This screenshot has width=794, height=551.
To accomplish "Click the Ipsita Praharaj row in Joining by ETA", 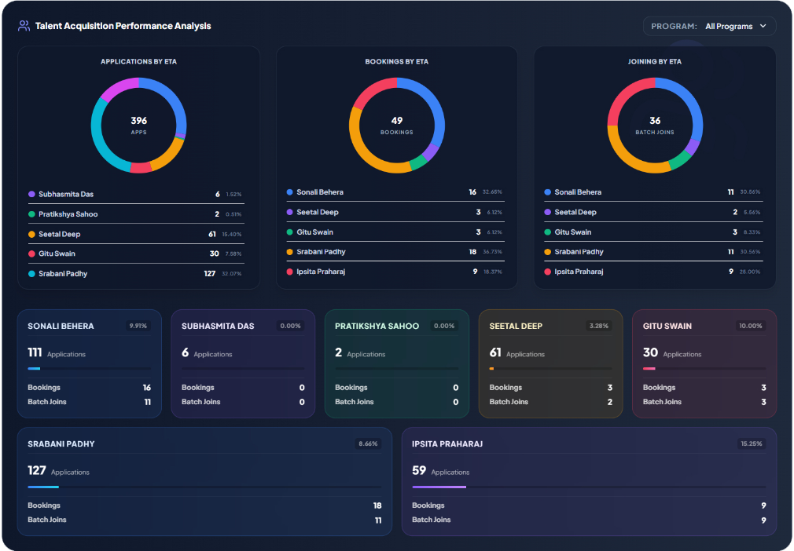I will pos(653,272).
